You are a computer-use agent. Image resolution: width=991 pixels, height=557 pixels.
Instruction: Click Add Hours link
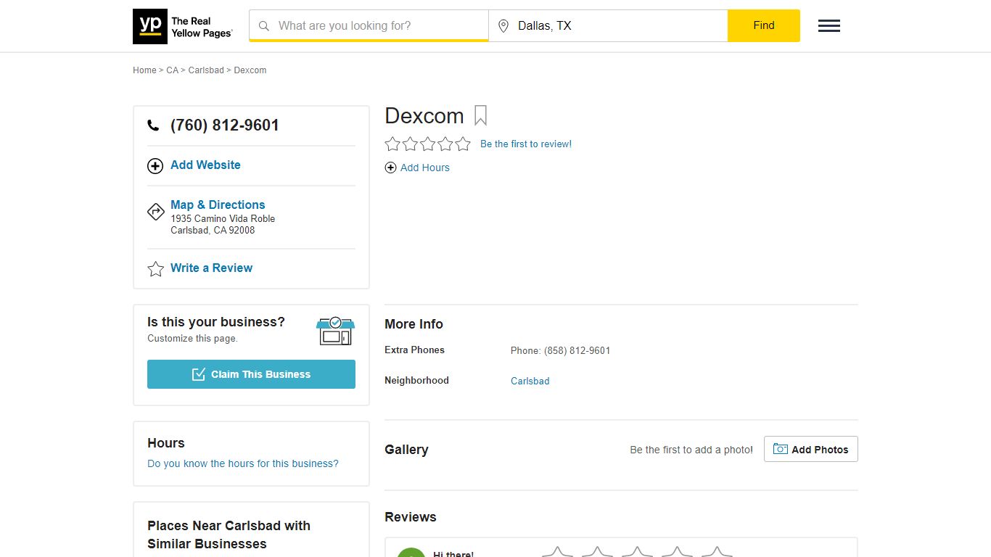point(425,168)
